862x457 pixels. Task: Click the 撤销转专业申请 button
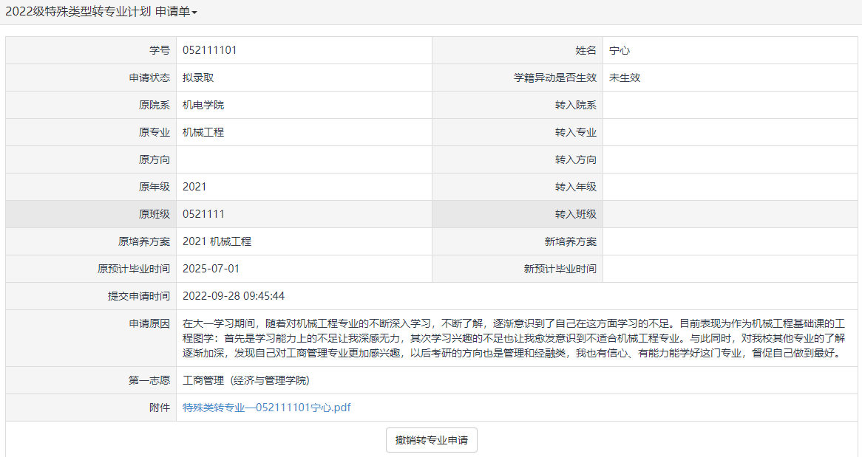pyautogui.click(x=432, y=440)
